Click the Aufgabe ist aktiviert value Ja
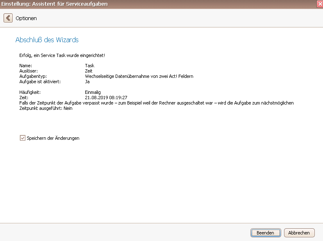The height and width of the screenshot is (241, 323). (x=87, y=82)
